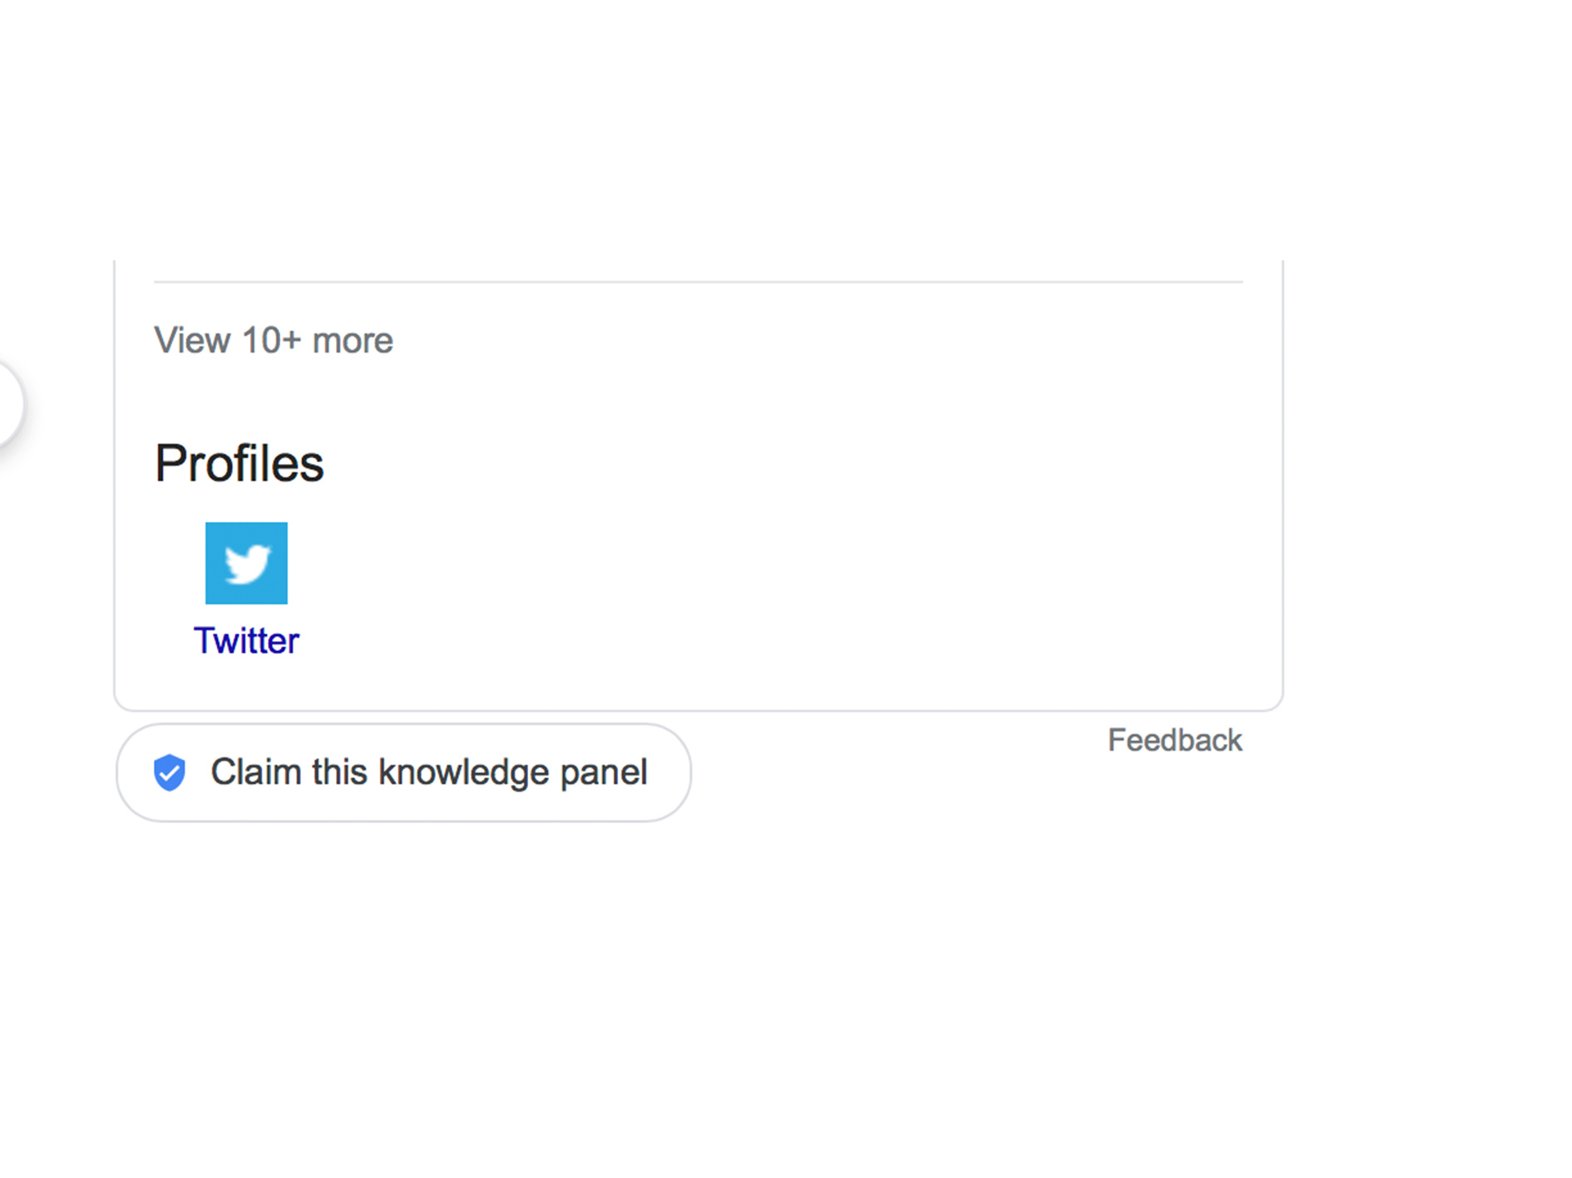1572x1178 pixels.
Task: Click the 'panel' word in claim button
Action: pos(604,772)
